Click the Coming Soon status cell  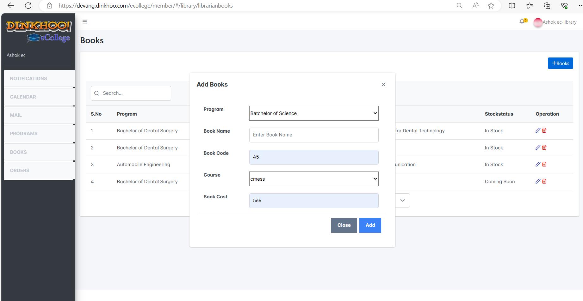[500, 182]
